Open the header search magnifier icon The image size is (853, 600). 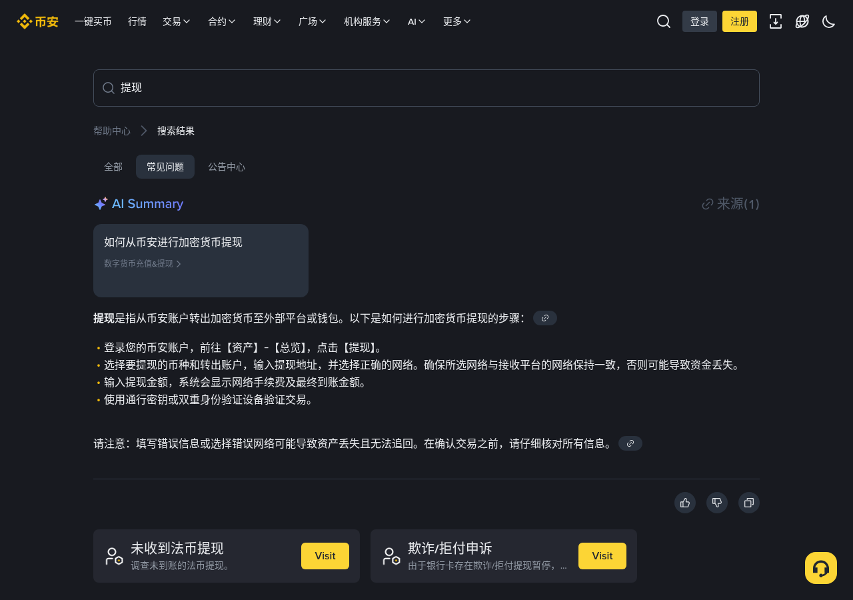coord(664,21)
